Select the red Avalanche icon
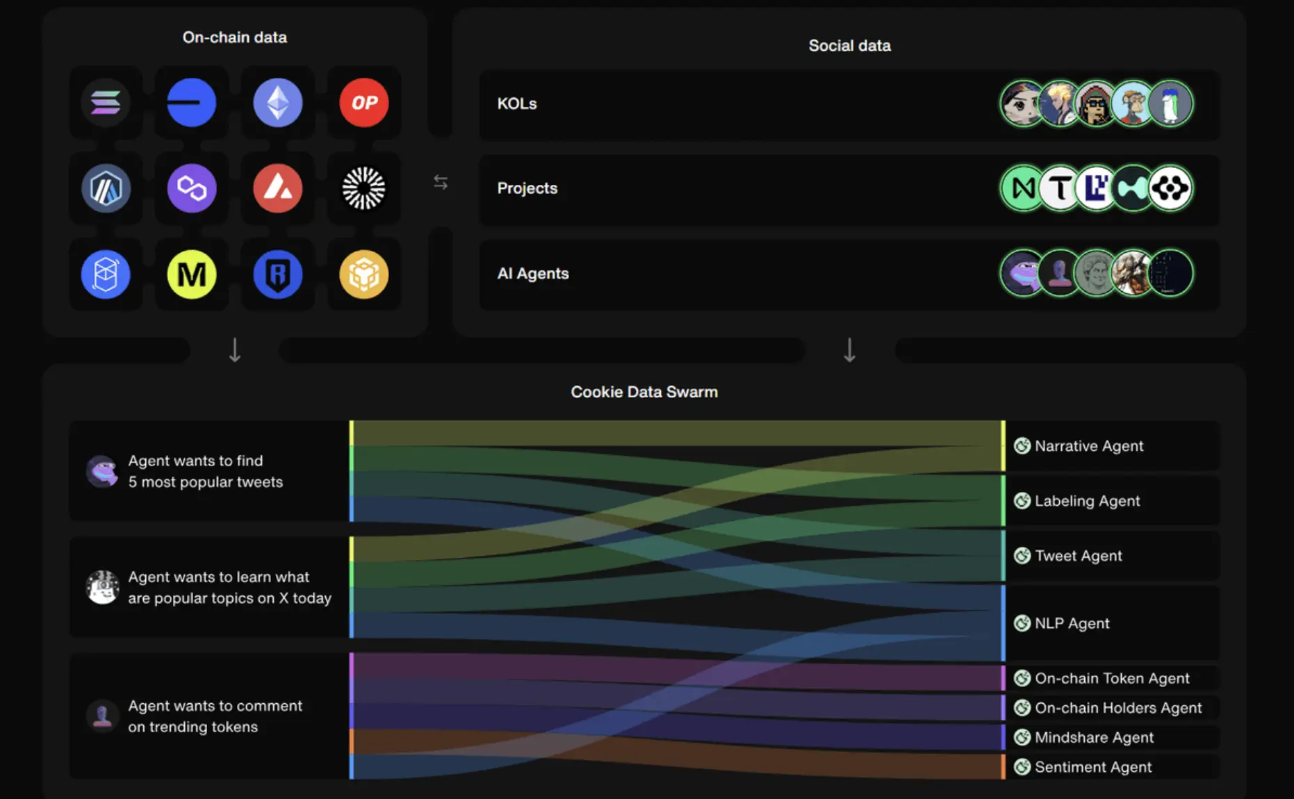 pos(277,188)
